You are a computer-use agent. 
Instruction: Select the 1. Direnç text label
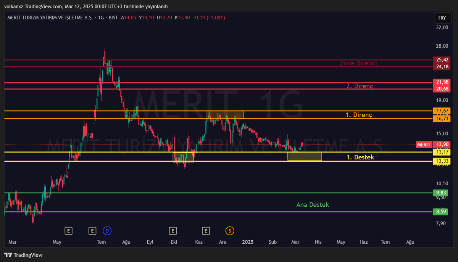[x=359, y=115]
